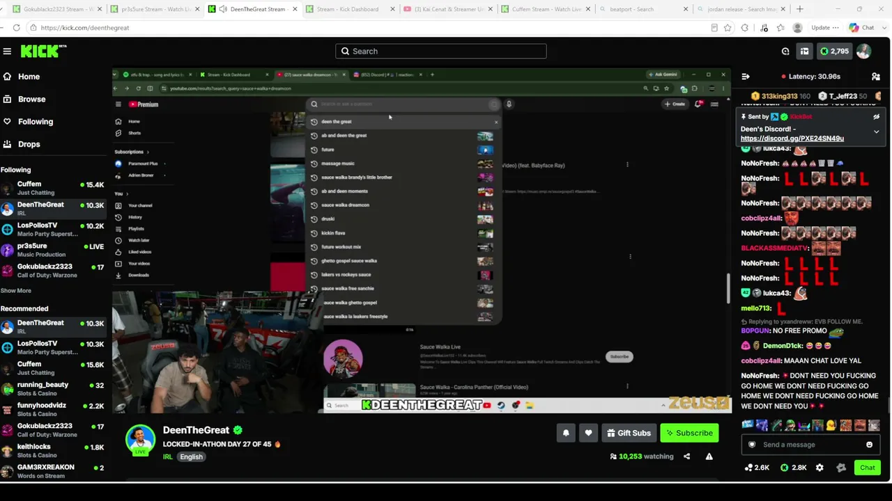
Task: Open the discord.gg/PXE24SN49u link
Action: point(792,138)
